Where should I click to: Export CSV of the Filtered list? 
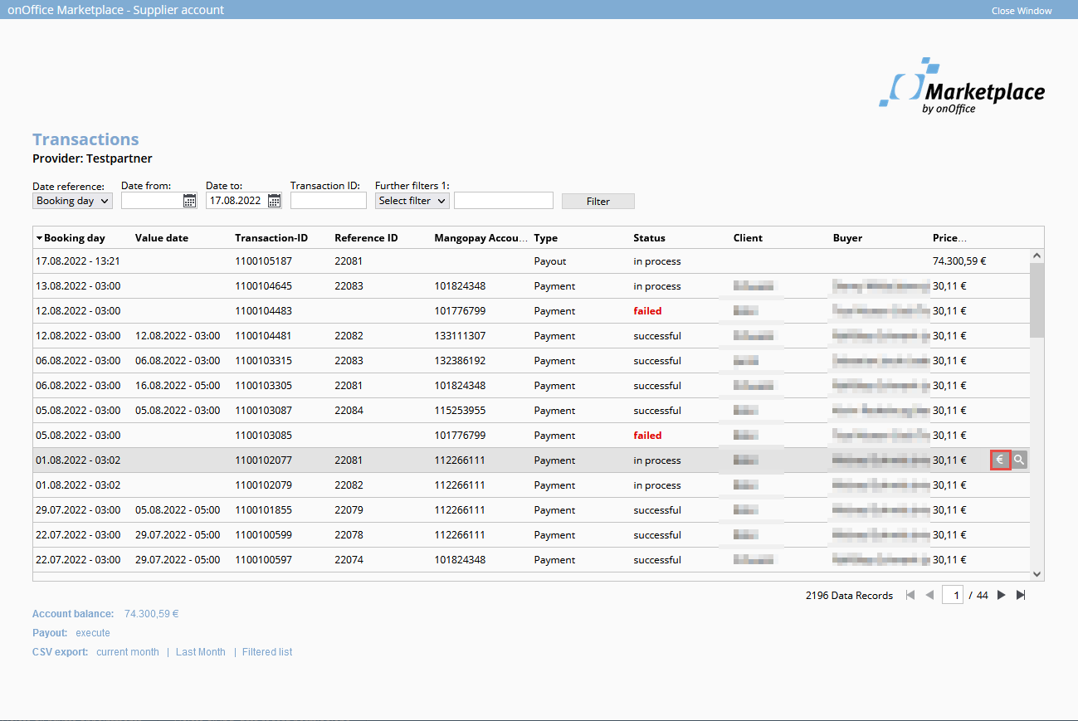(267, 652)
